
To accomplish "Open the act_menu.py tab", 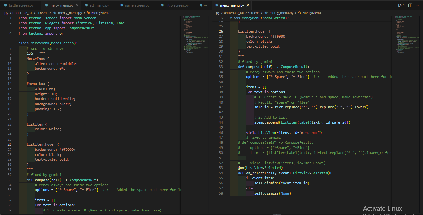I will point(99,6).
